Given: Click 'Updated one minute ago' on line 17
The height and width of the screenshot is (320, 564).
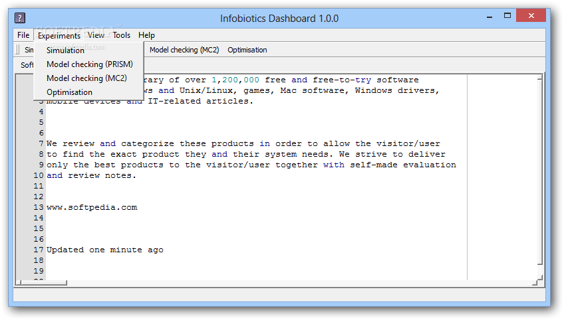Looking at the screenshot, I should pos(104,250).
